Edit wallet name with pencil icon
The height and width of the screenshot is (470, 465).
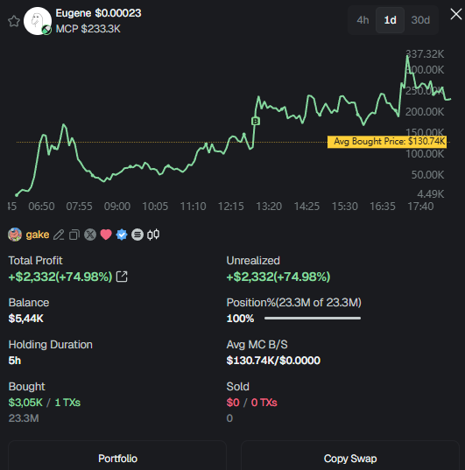[x=59, y=235]
